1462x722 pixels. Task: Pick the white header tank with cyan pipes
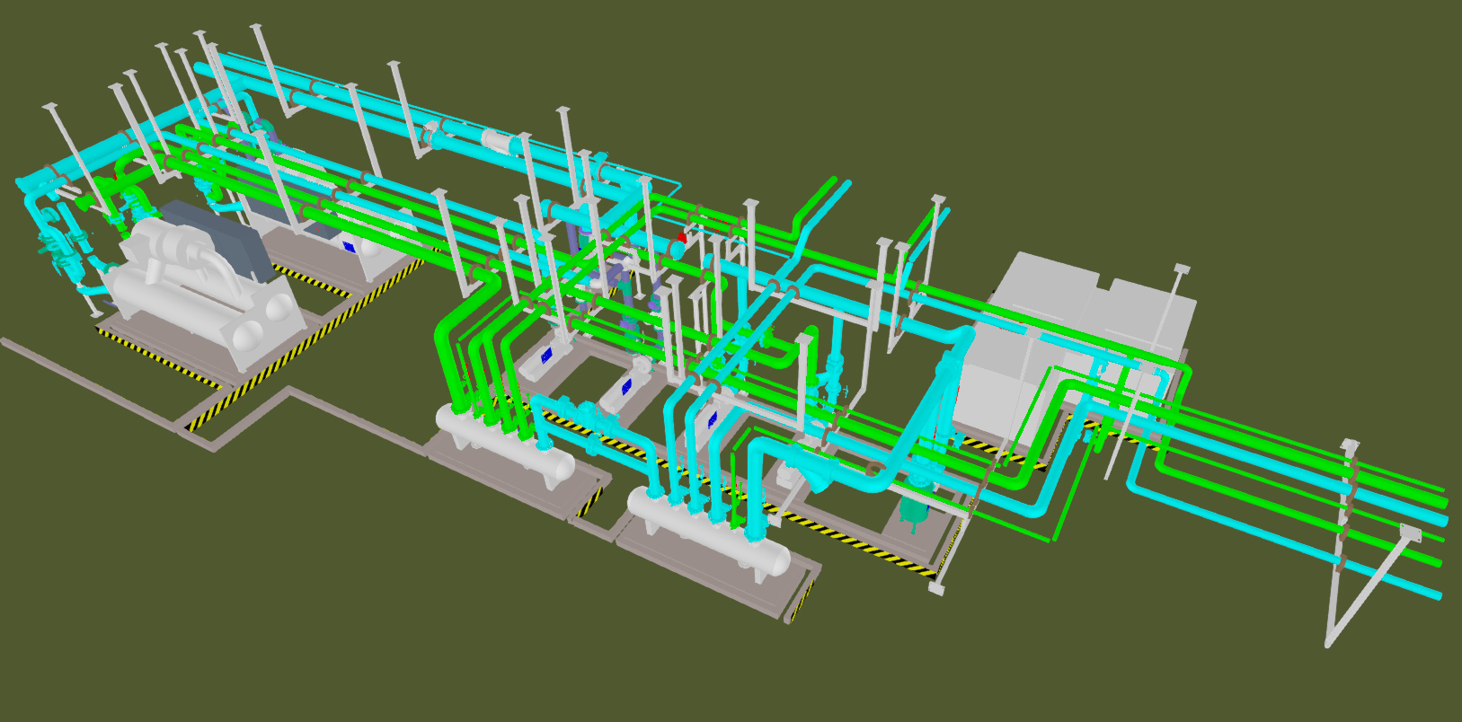click(x=709, y=531)
